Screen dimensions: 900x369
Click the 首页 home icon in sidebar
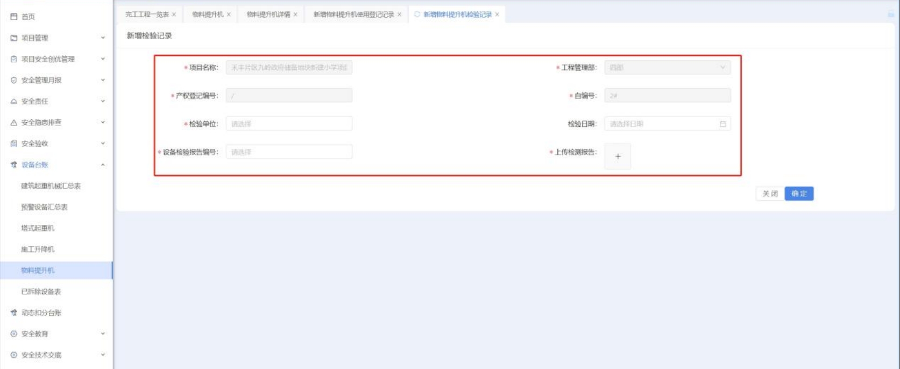pos(14,17)
